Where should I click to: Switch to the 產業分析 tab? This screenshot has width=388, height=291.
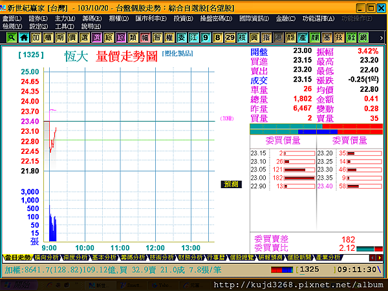tap(328, 257)
